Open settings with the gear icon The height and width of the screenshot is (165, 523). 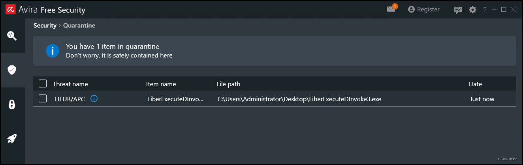[x=472, y=10]
